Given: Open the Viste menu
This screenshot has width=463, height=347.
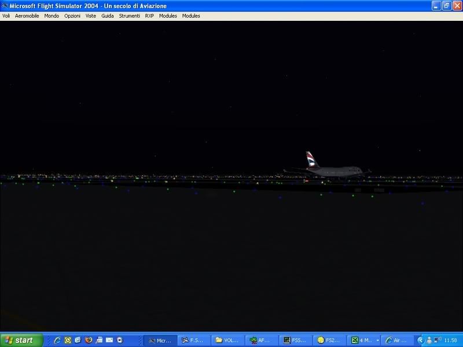Looking at the screenshot, I should [x=91, y=16].
